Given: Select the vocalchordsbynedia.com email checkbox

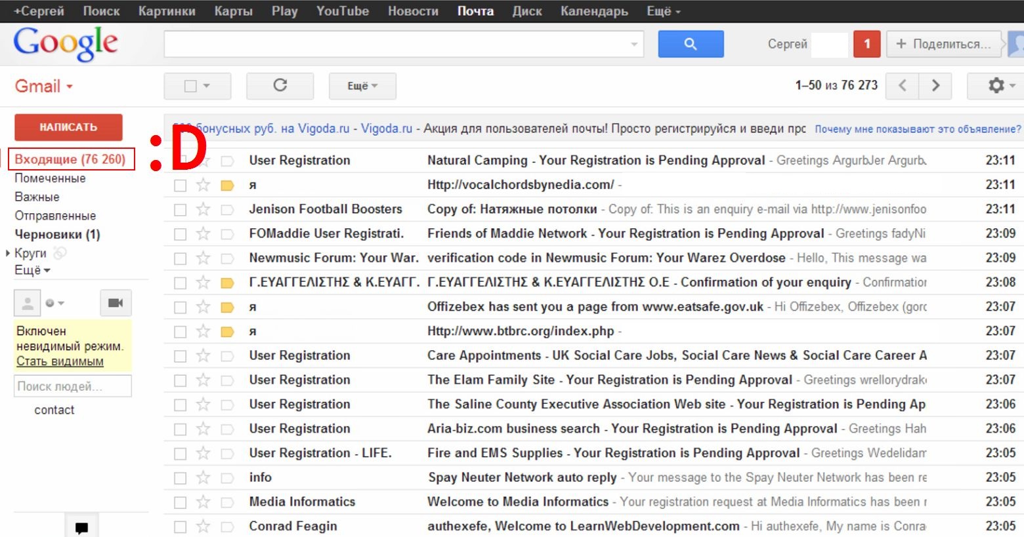Looking at the screenshot, I should click(180, 186).
